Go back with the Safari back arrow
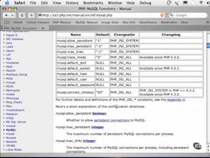 click(x=6, y=15)
